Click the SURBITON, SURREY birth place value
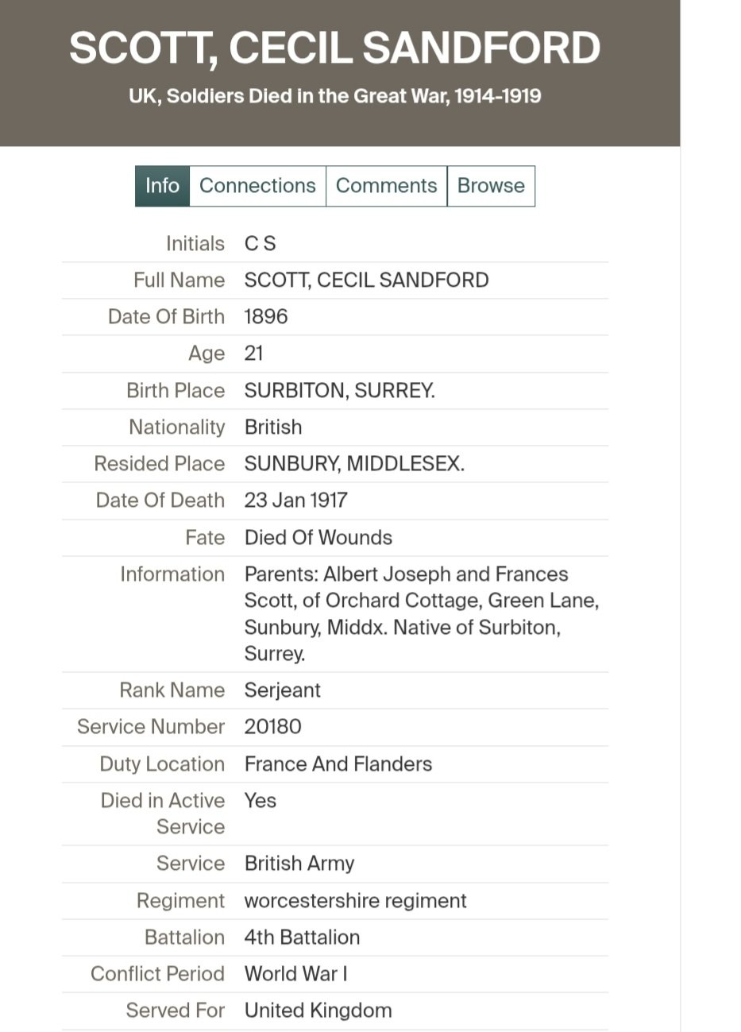This screenshot has height=1032, width=741. [x=339, y=390]
